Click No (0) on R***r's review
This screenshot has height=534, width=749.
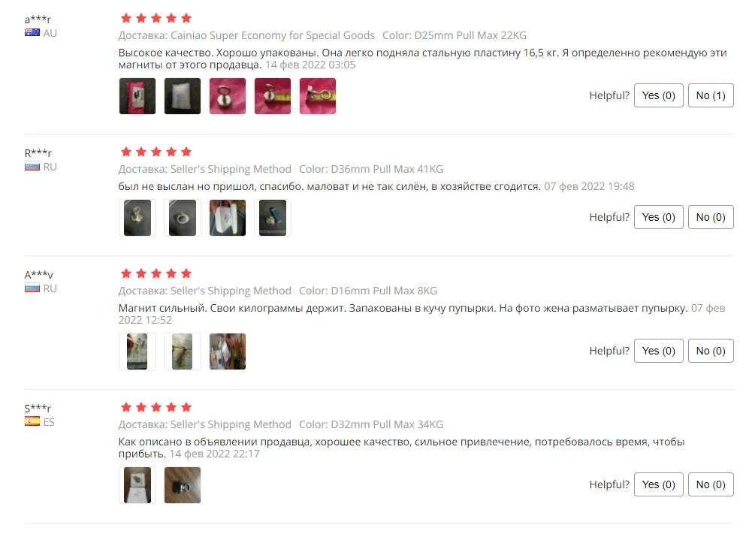tap(710, 217)
